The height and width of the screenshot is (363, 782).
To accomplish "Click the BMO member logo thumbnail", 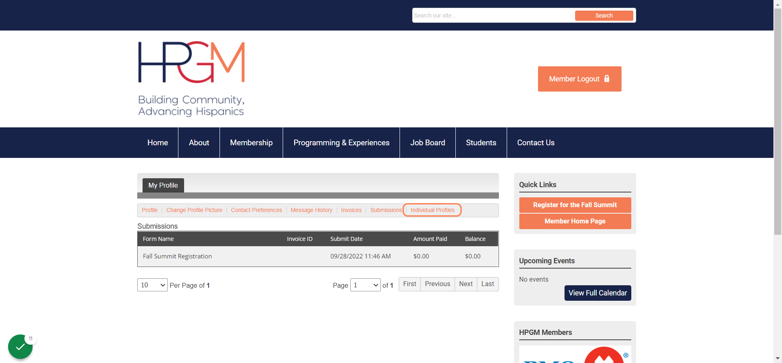I will 575,354.
